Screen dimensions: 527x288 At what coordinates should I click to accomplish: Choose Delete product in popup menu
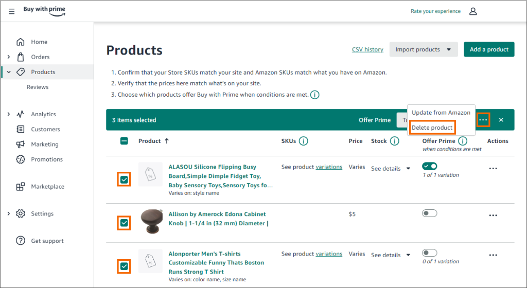(x=432, y=128)
